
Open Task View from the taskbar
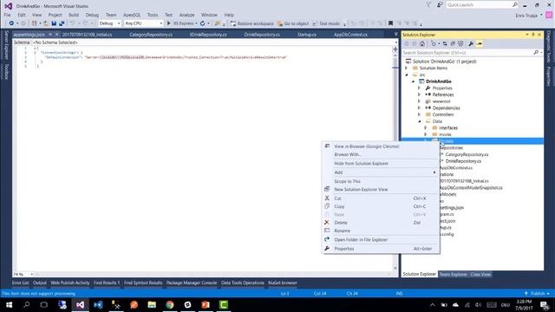pos(44,304)
